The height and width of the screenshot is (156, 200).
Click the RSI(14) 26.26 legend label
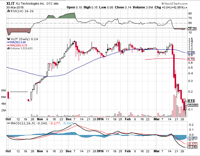[22, 11]
